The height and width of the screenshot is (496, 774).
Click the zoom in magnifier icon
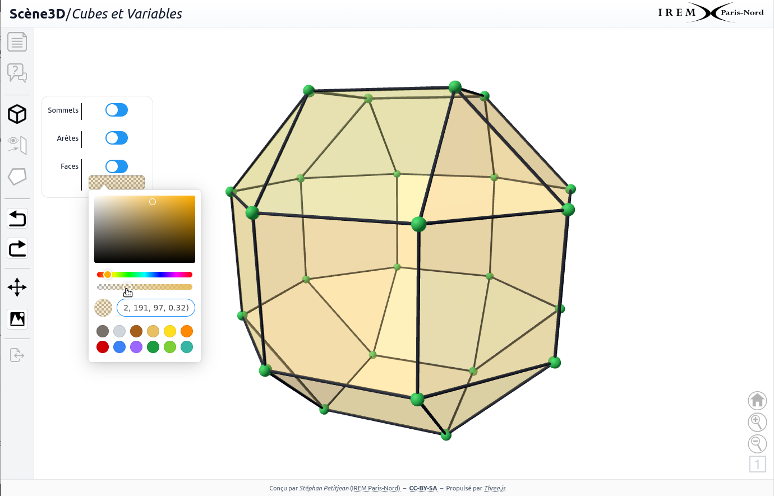[757, 422]
